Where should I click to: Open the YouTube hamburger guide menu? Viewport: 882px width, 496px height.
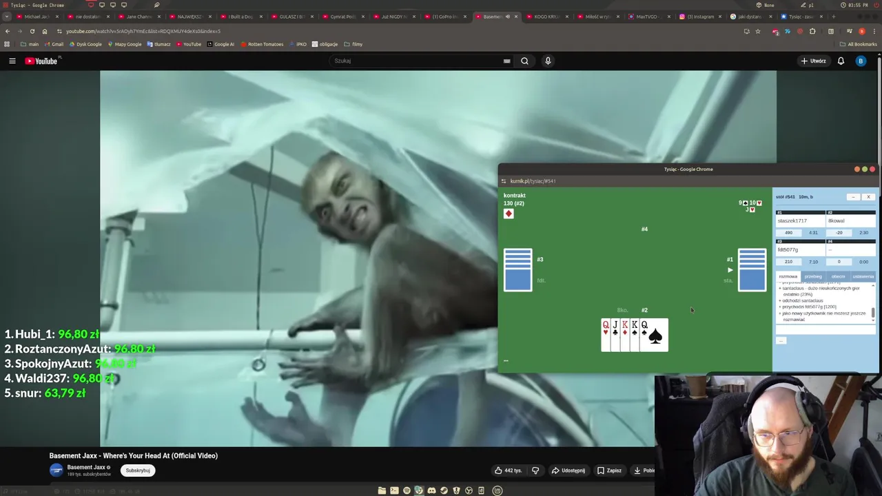click(12, 61)
